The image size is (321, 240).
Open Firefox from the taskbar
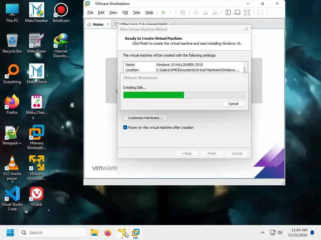pos(108,232)
